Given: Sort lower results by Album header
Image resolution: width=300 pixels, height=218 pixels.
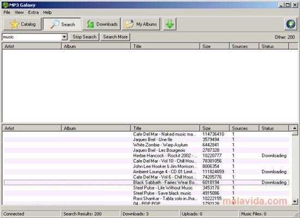Looking at the screenshot, I should coord(96,128).
